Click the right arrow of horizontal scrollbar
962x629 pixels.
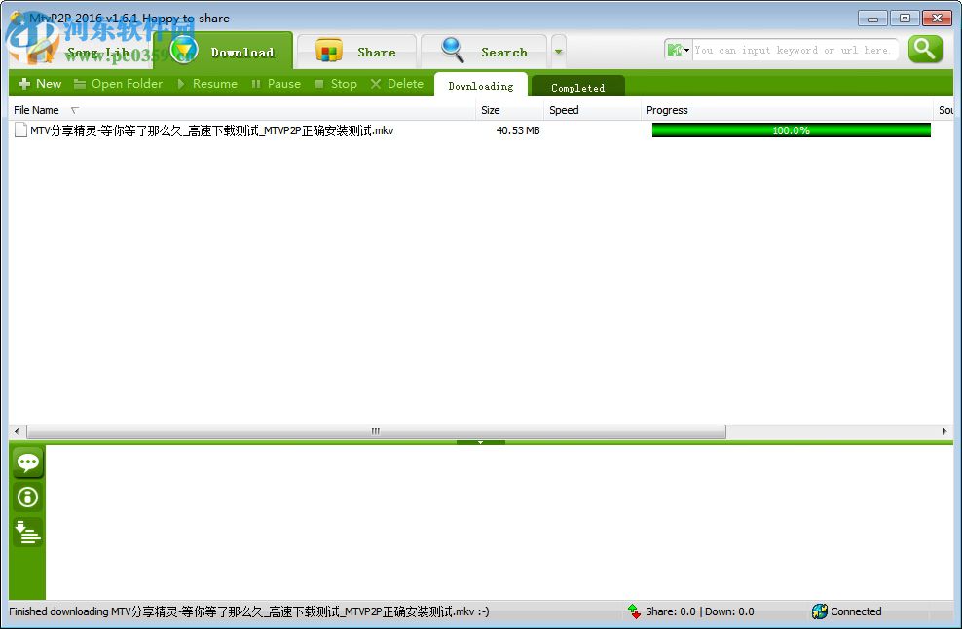[x=944, y=431]
